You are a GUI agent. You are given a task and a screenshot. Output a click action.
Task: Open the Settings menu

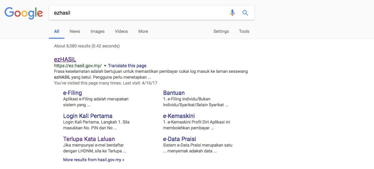(x=221, y=32)
